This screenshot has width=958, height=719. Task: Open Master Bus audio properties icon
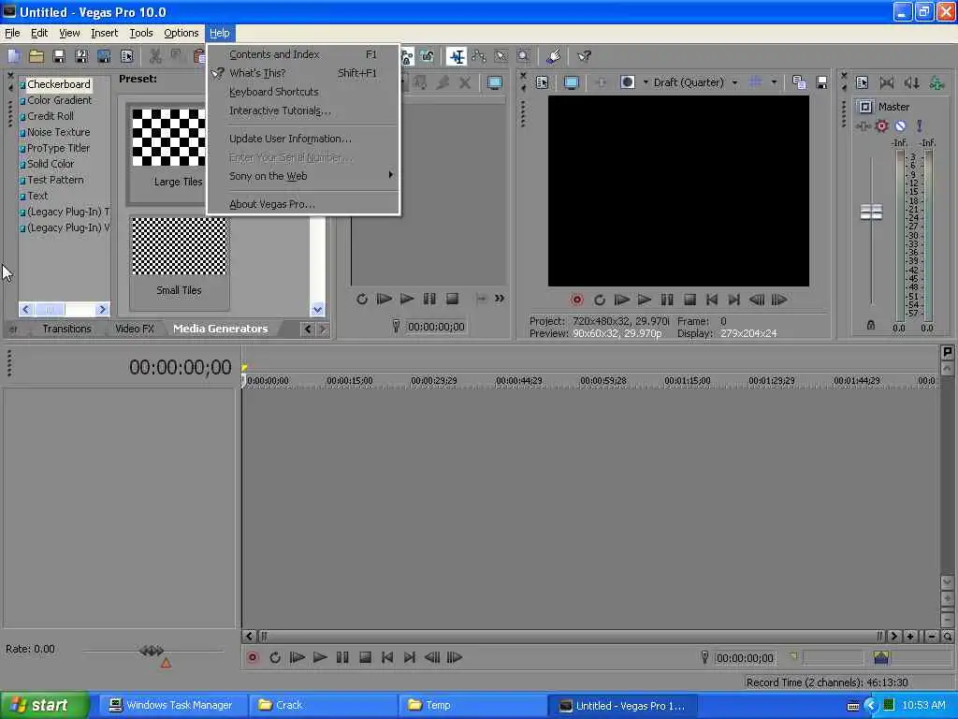click(862, 82)
